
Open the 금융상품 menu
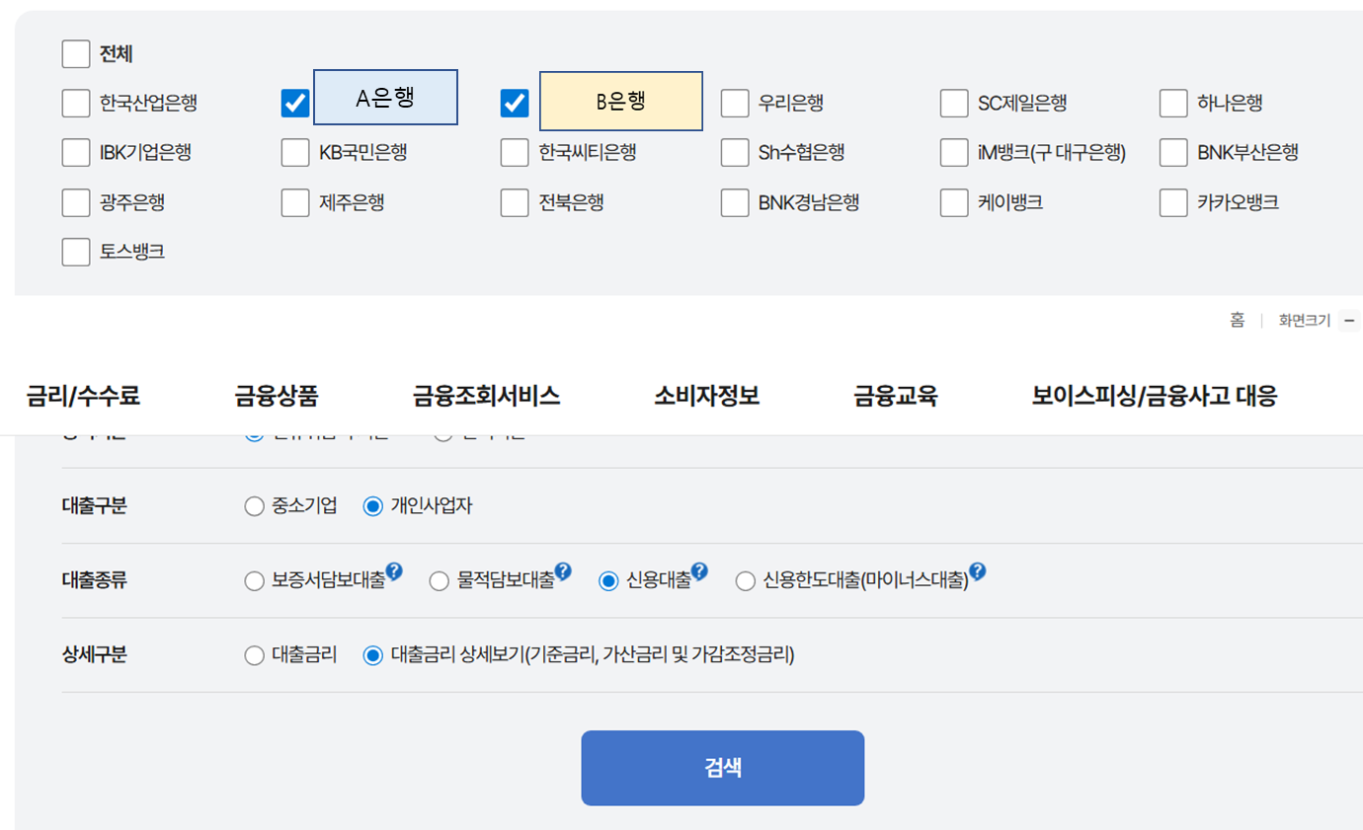pos(277,397)
